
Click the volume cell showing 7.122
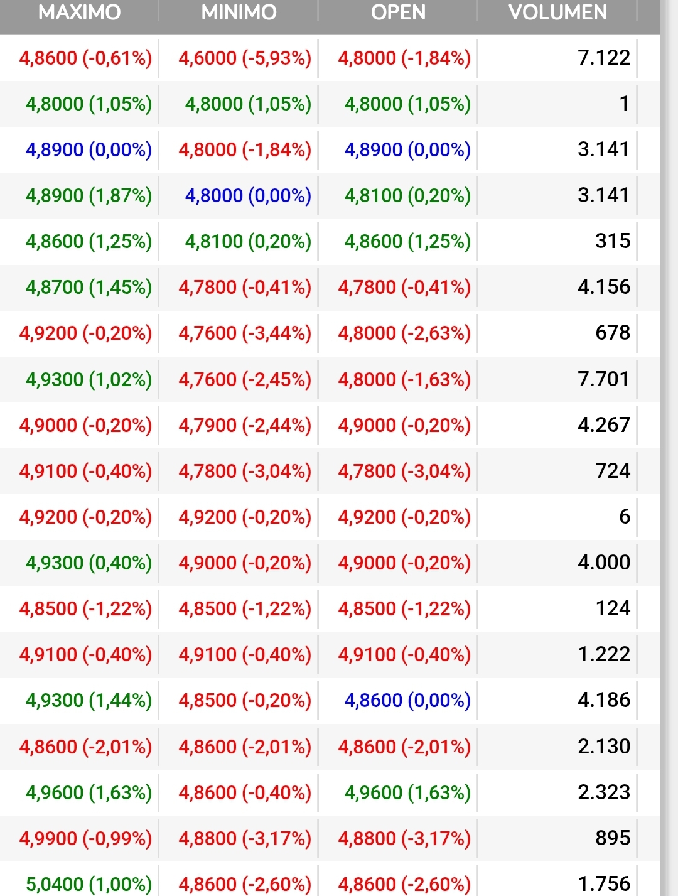pyautogui.click(x=604, y=58)
